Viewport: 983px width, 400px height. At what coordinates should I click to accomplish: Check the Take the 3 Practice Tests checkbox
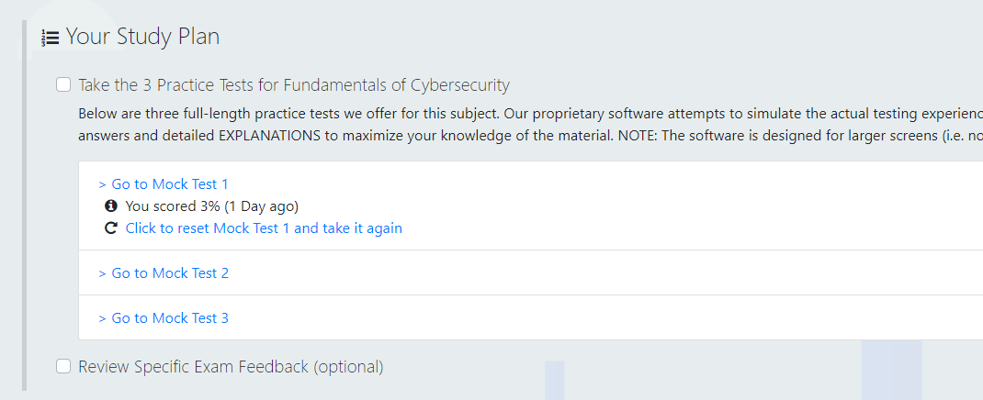63,84
